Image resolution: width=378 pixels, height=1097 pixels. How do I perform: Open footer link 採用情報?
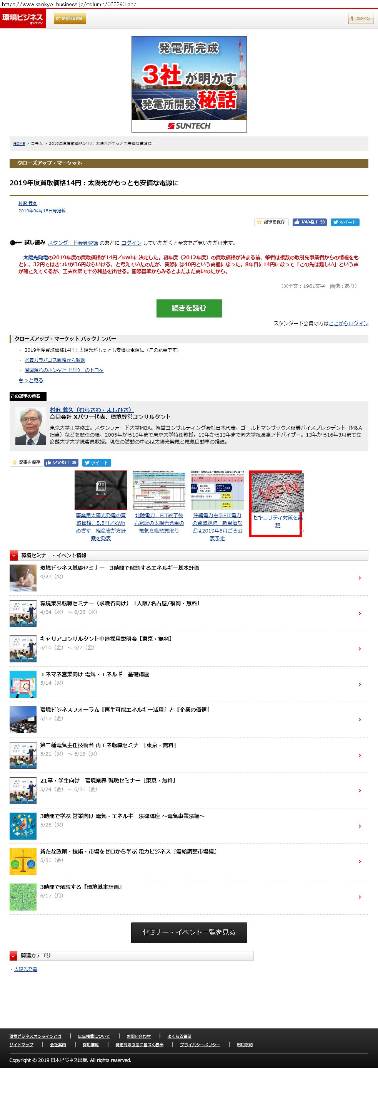coord(91,1045)
